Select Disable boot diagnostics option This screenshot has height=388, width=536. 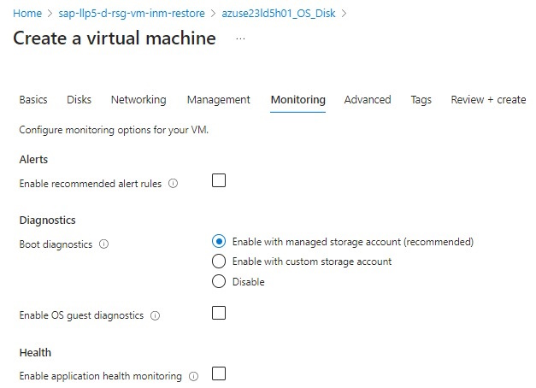(219, 281)
